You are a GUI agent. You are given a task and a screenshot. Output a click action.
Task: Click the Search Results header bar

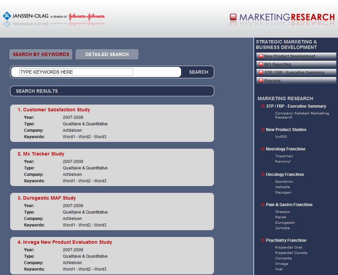pos(112,91)
